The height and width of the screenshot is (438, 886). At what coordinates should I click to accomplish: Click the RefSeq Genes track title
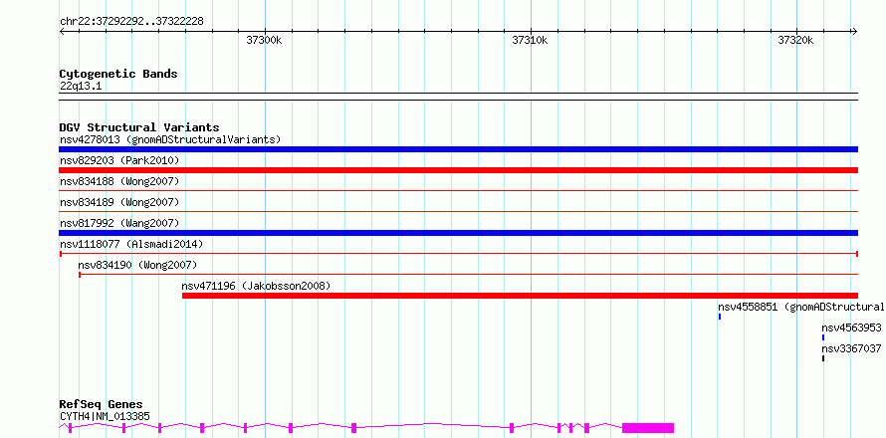point(102,405)
